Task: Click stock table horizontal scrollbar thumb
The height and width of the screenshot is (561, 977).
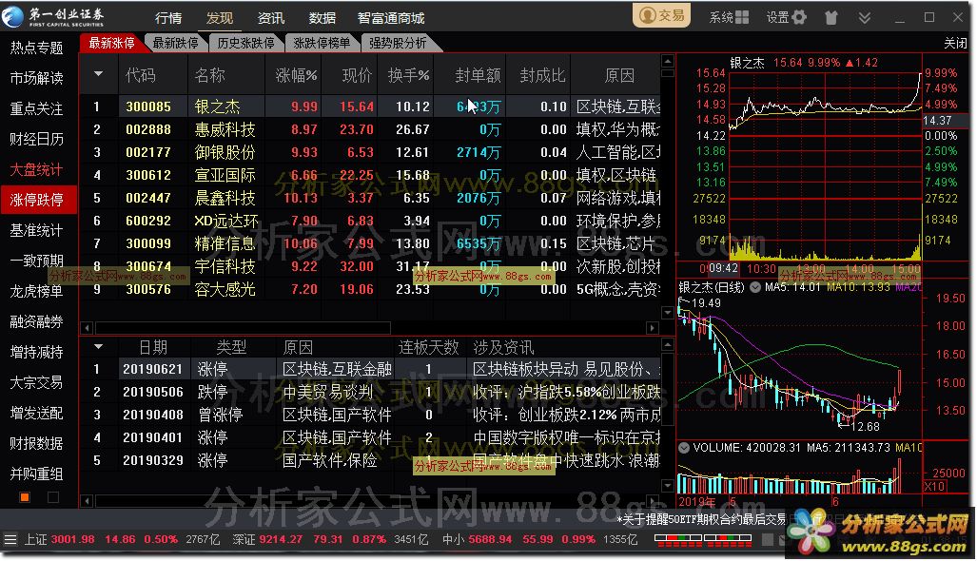Action: 243,327
